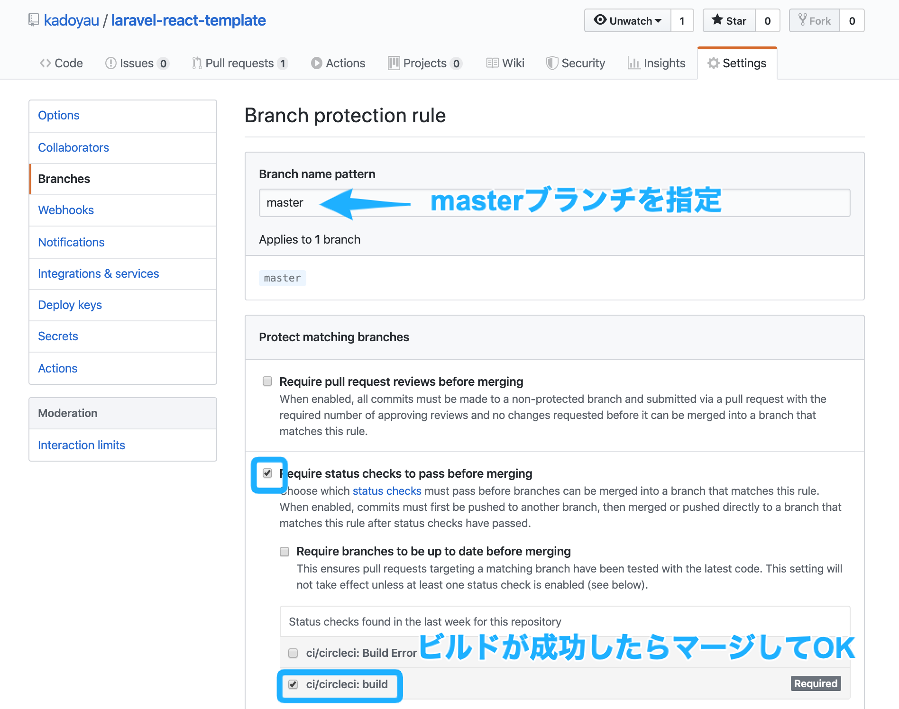Uncheck Require status checks to pass before merging
Viewport: 899px width, 709px height.
click(267, 473)
